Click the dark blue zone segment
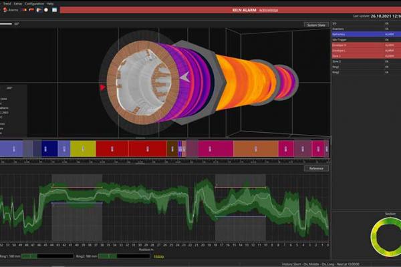The image size is (401, 267). pyautogui.click(x=49, y=148)
